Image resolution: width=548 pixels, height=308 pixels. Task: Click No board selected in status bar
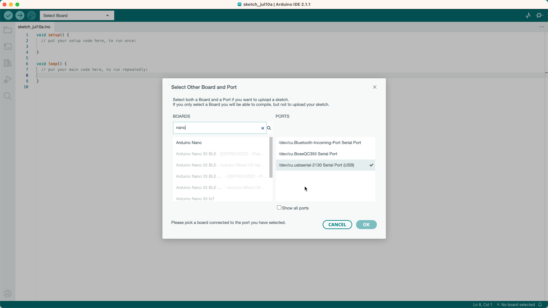(516, 304)
